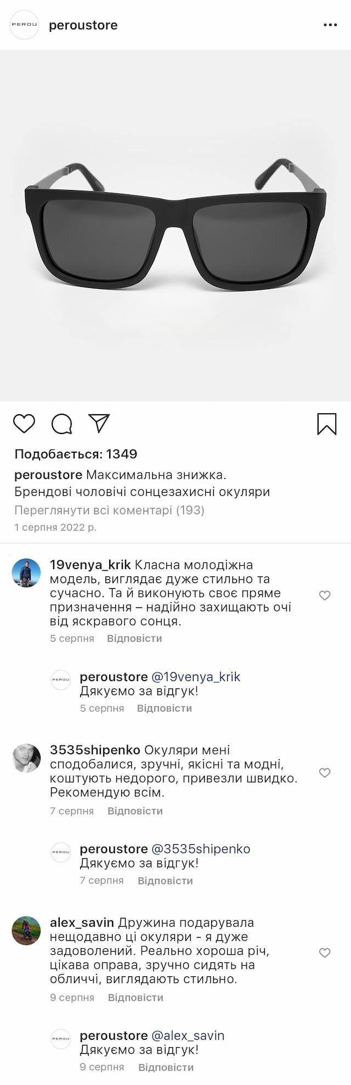Like the comment by 19venya_krik

pyautogui.click(x=325, y=596)
